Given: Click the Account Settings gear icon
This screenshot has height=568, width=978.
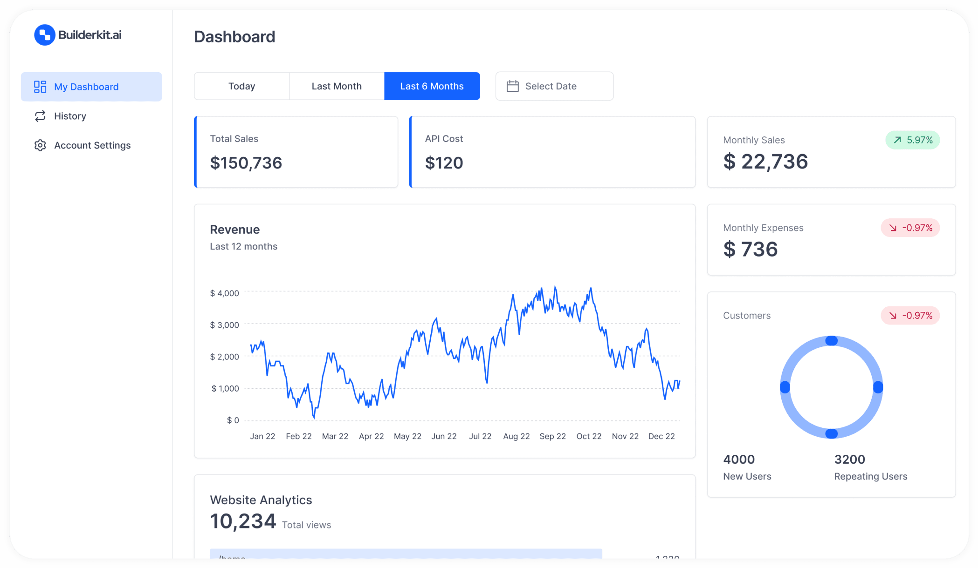Looking at the screenshot, I should tap(40, 145).
